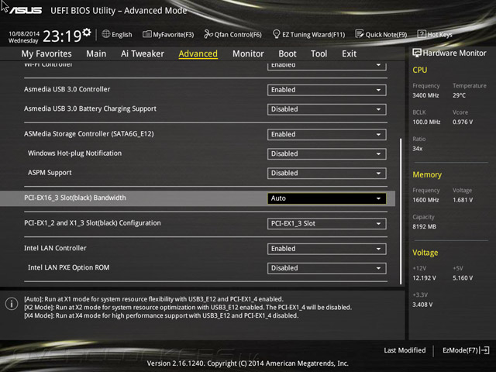Click the Qfan Control fan icon
The image size is (496, 372).
pyautogui.click(x=208, y=34)
